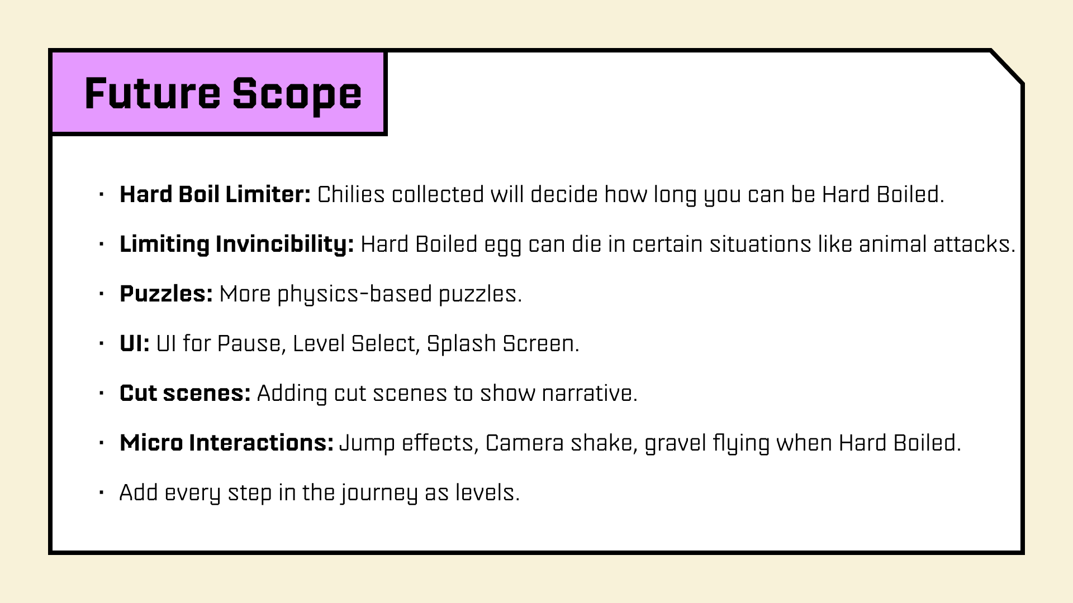This screenshot has width=1073, height=603.
Task: Click the bullet dot before "Puzzles"
Action: [x=101, y=294]
